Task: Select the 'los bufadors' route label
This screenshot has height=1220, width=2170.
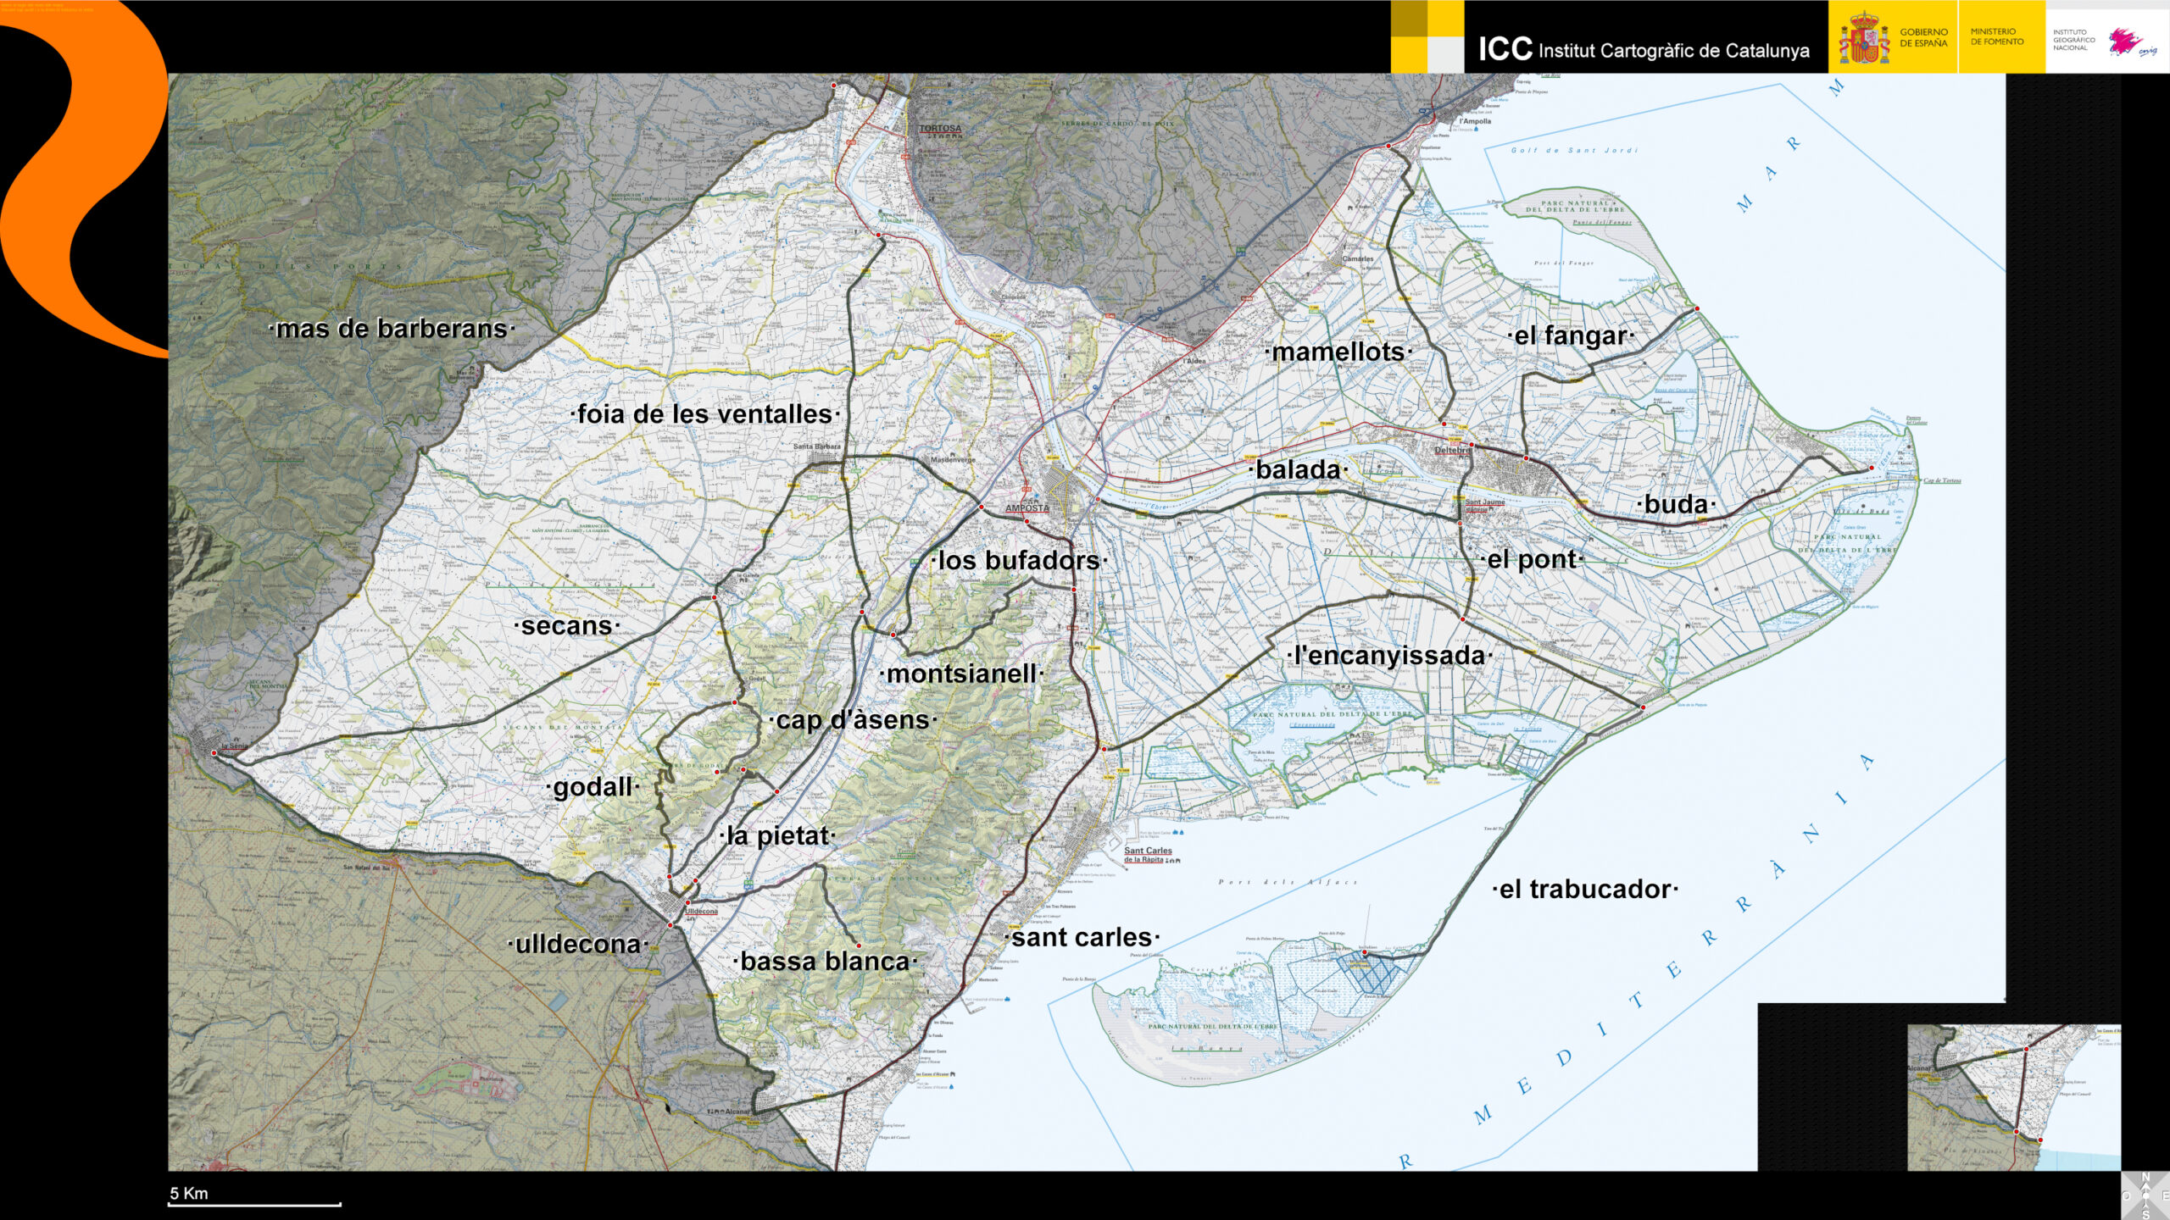Action: tap(1019, 561)
